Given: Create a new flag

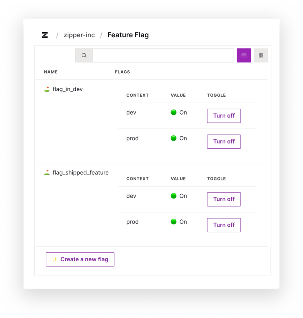Looking at the screenshot, I should click(x=80, y=259).
